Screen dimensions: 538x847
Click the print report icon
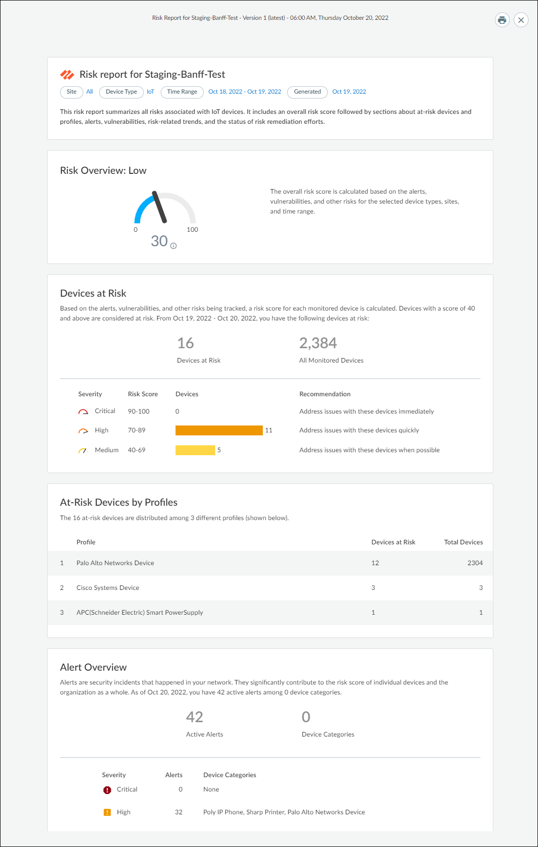tap(502, 20)
